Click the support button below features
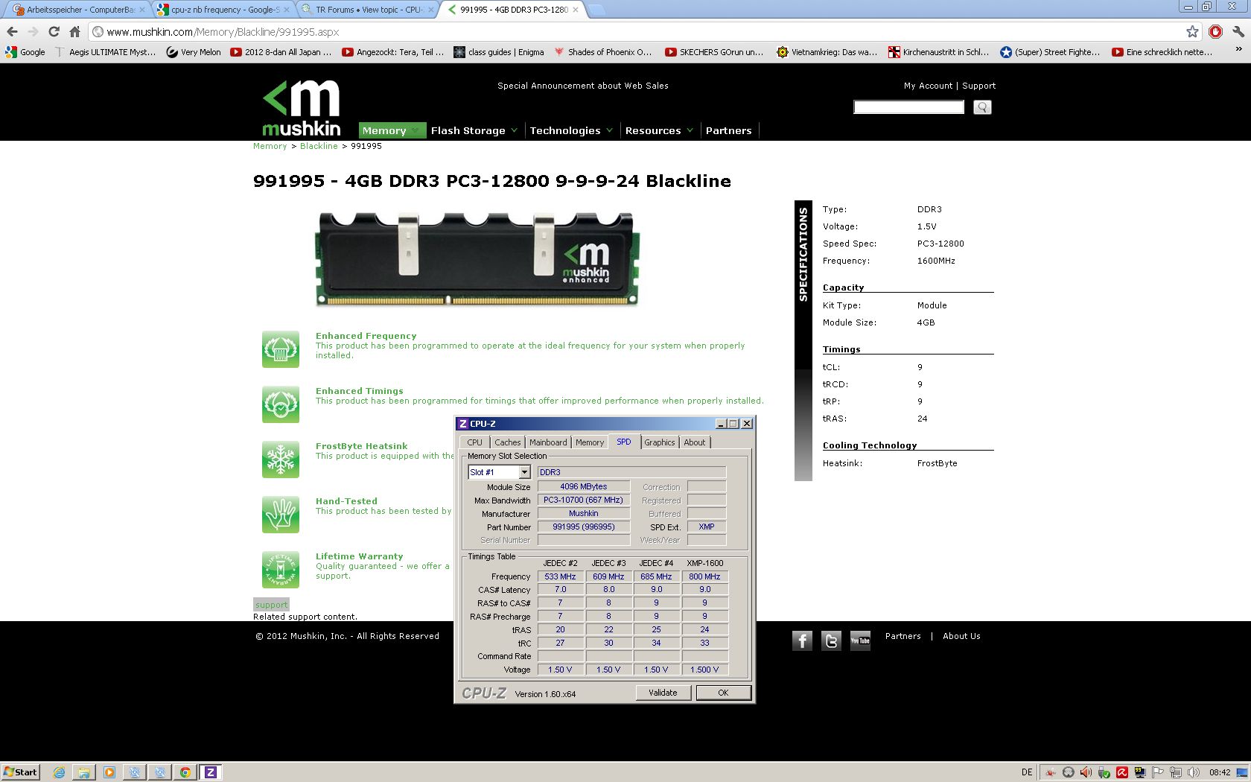1251x782 pixels. tap(271, 605)
